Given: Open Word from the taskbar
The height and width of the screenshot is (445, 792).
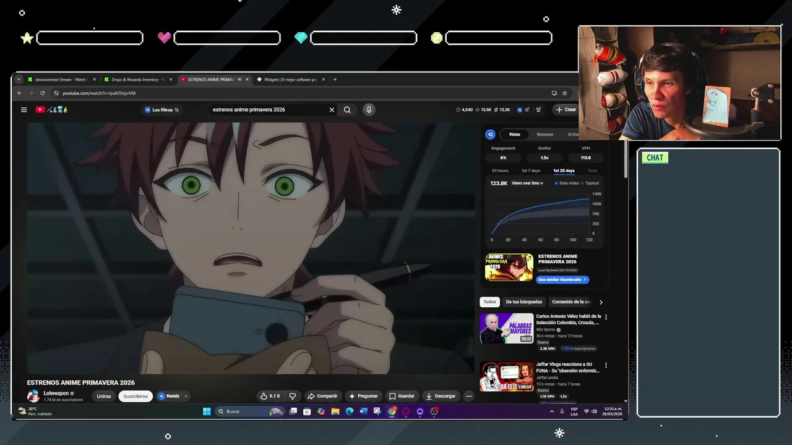Looking at the screenshot, I should [x=363, y=411].
